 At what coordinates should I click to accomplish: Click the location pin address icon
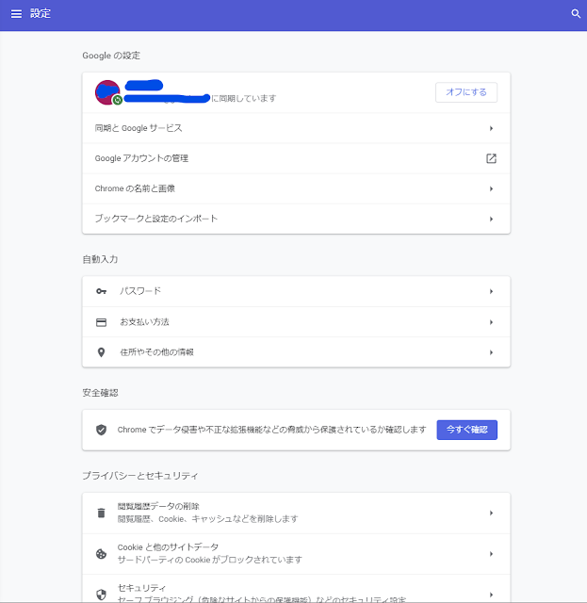coord(101,352)
